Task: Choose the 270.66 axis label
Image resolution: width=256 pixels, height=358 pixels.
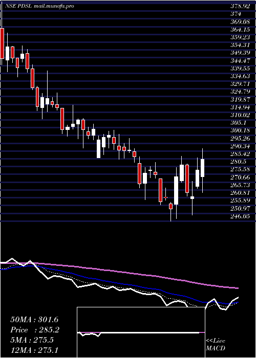Action: click(x=240, y=177)
